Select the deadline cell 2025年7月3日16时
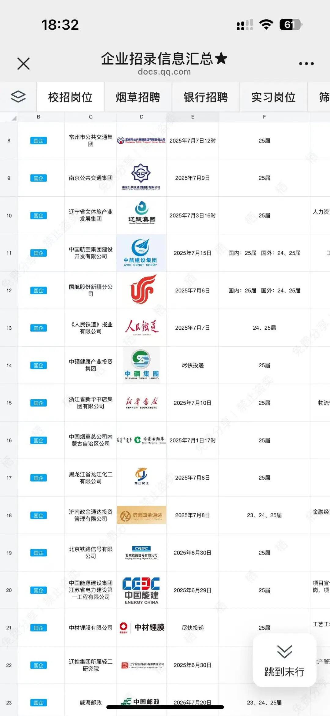The width and height of the screenshot is (330, 716). pyautogui.click(x=193, y=215)
